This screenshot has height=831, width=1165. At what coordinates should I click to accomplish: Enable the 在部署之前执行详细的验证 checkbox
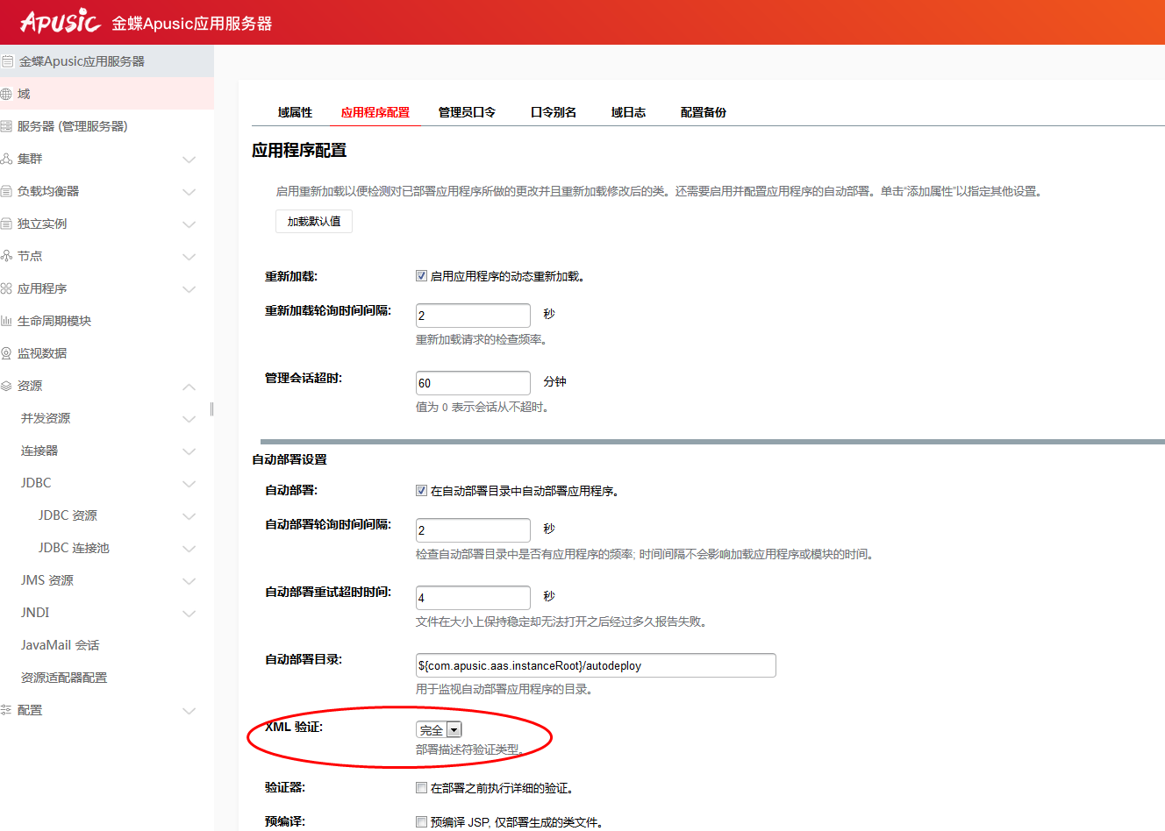(421, 788)
